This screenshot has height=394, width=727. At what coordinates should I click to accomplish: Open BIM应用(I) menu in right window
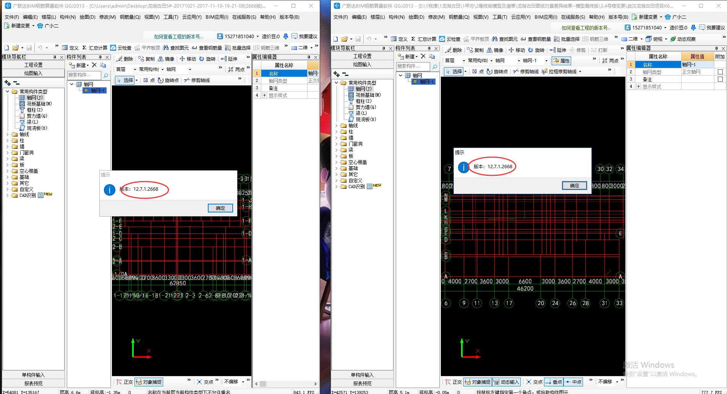point(546,17)
